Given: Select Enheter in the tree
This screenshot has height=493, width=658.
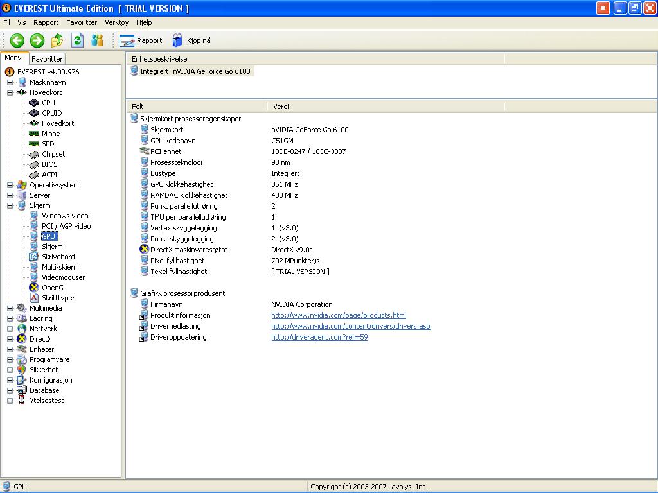Looking at the screenshot, I should click(42, 350).
